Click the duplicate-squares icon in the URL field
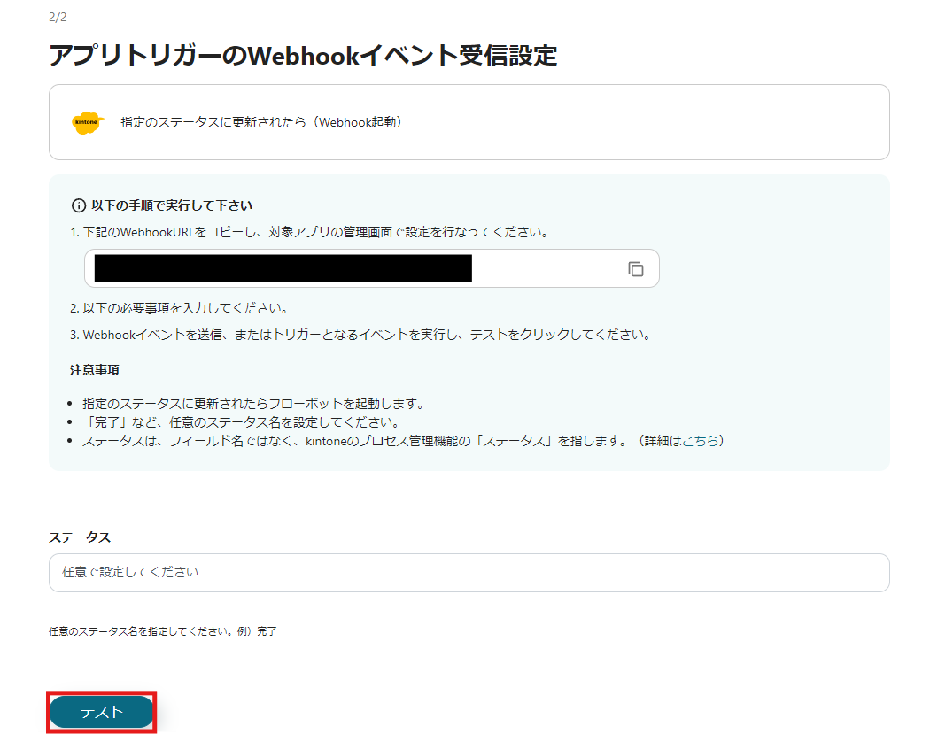930x734 pixels. [x=636, y=268]
